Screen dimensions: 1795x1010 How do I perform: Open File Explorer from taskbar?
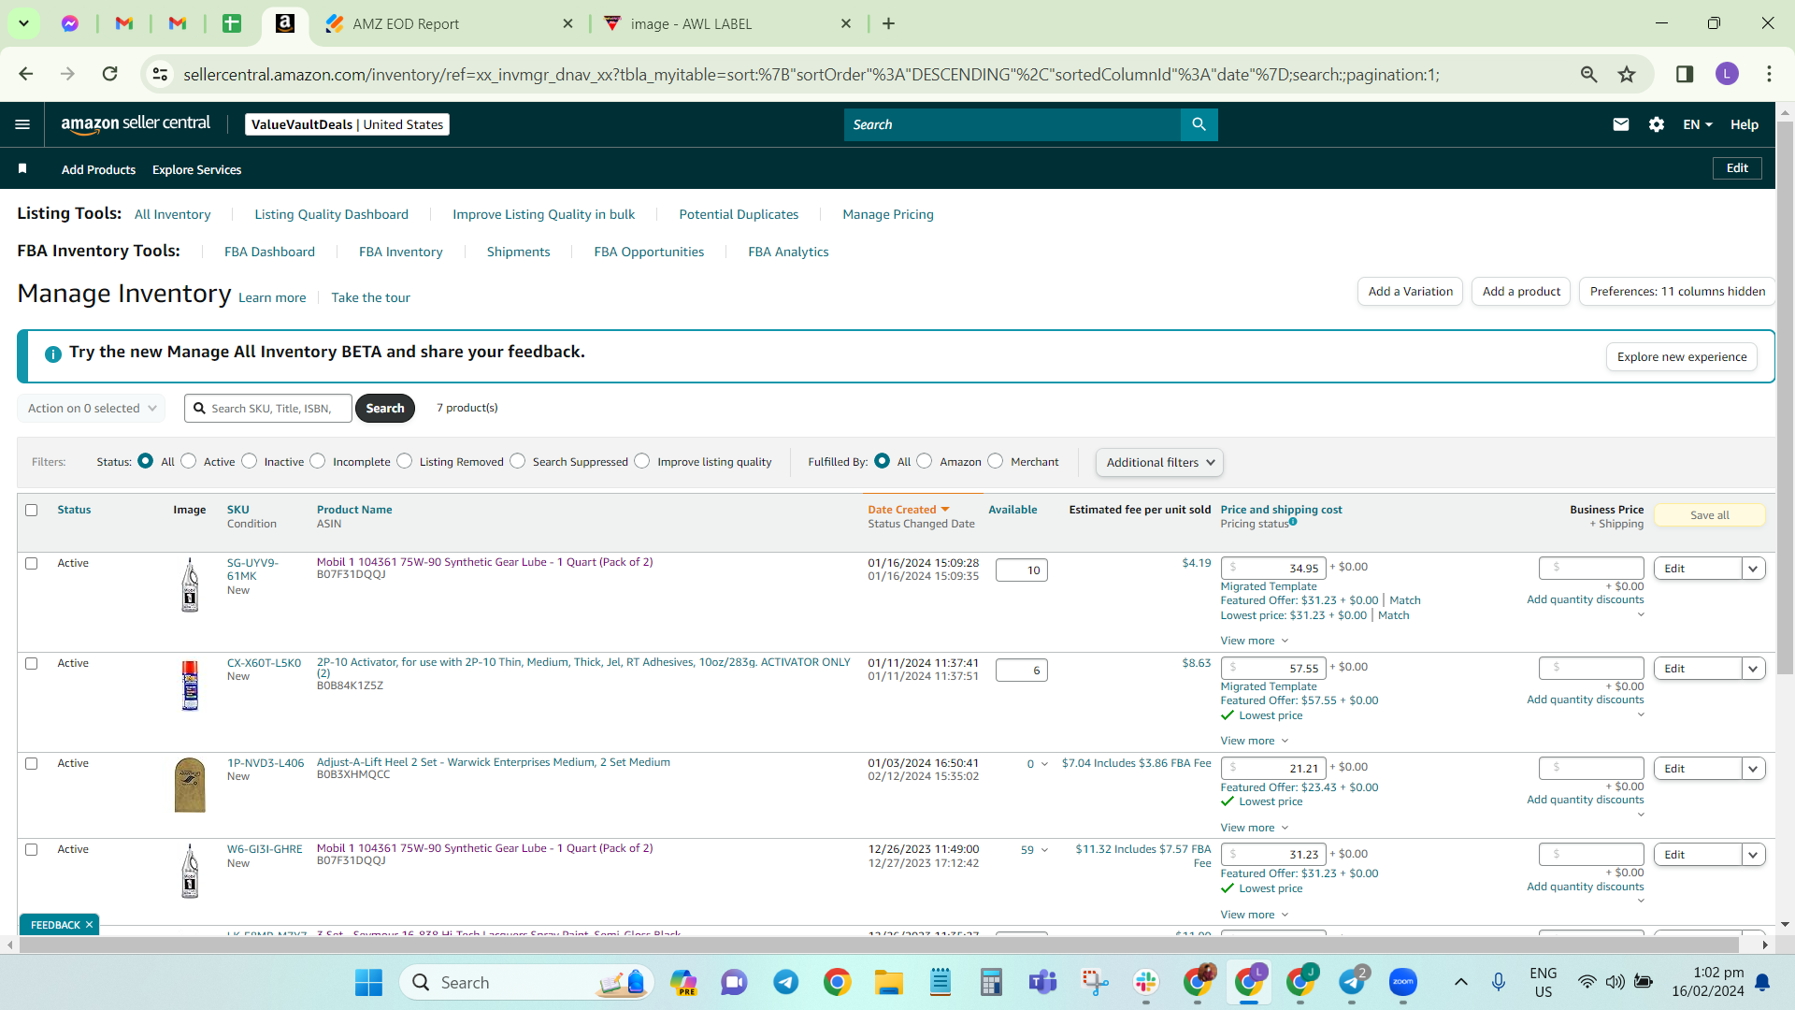pos(888,982)
